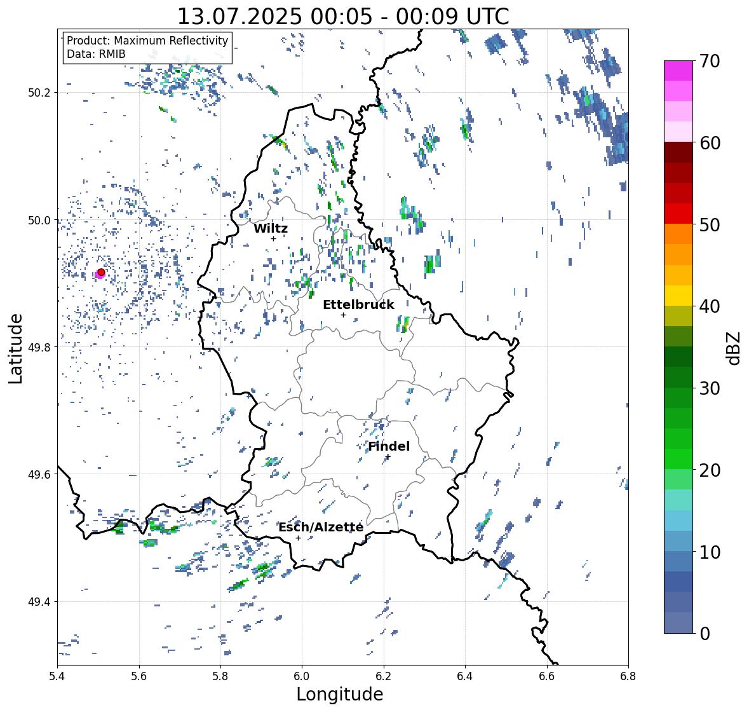Click the longitude tick label 6.2
Screen dimensions: 749x710
coord(384,676)
